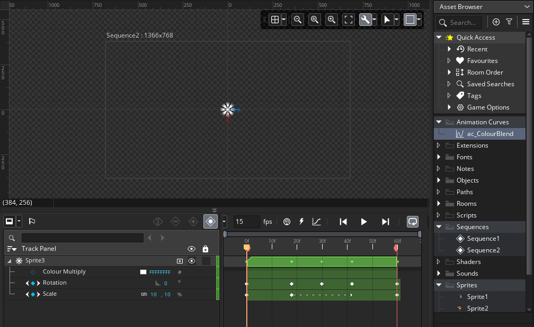
Task: Hide the Sprite3 track
Action: (192, 261)
